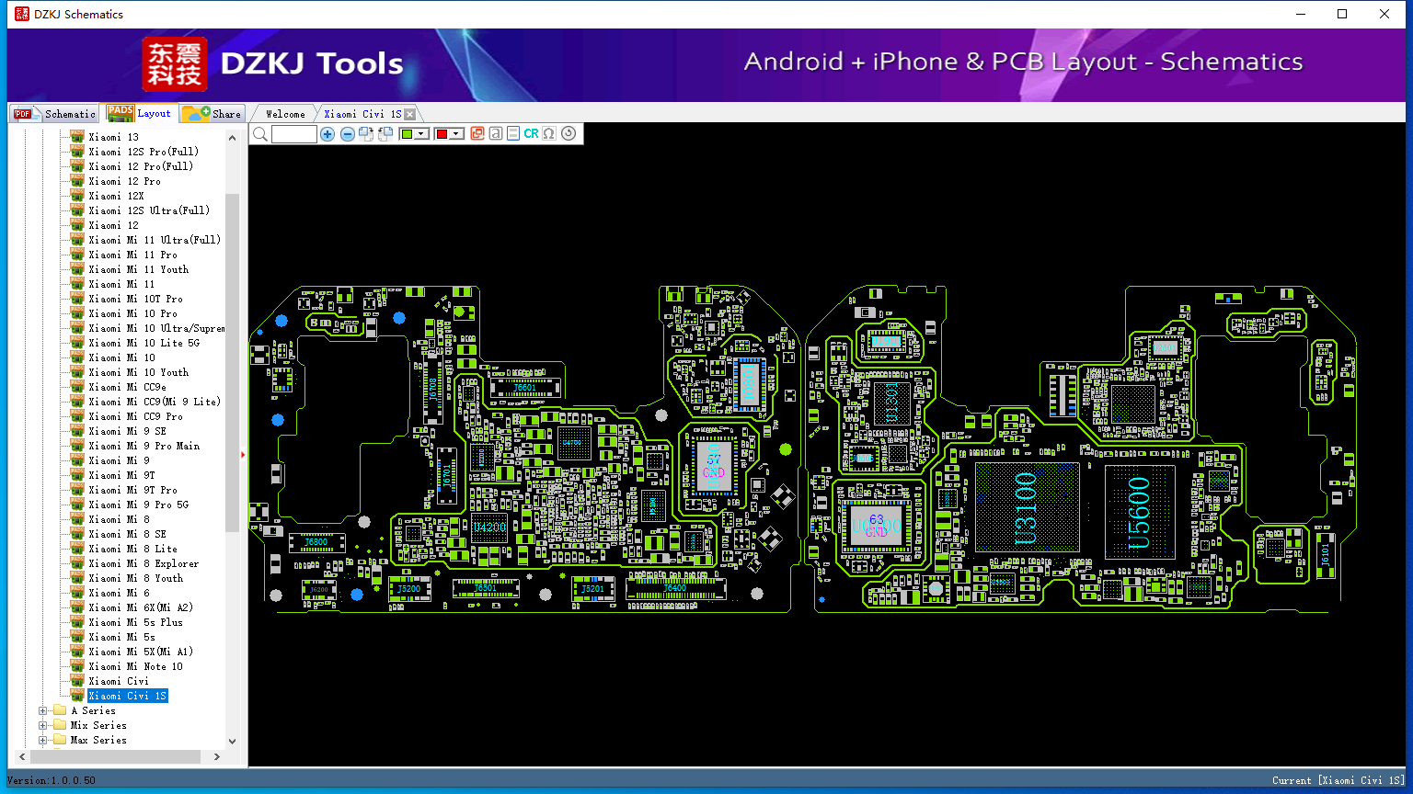The width and height of the screenshot is (1413, 794).
Task: Open the green color dropdown arrow
Action: [422, 134]
